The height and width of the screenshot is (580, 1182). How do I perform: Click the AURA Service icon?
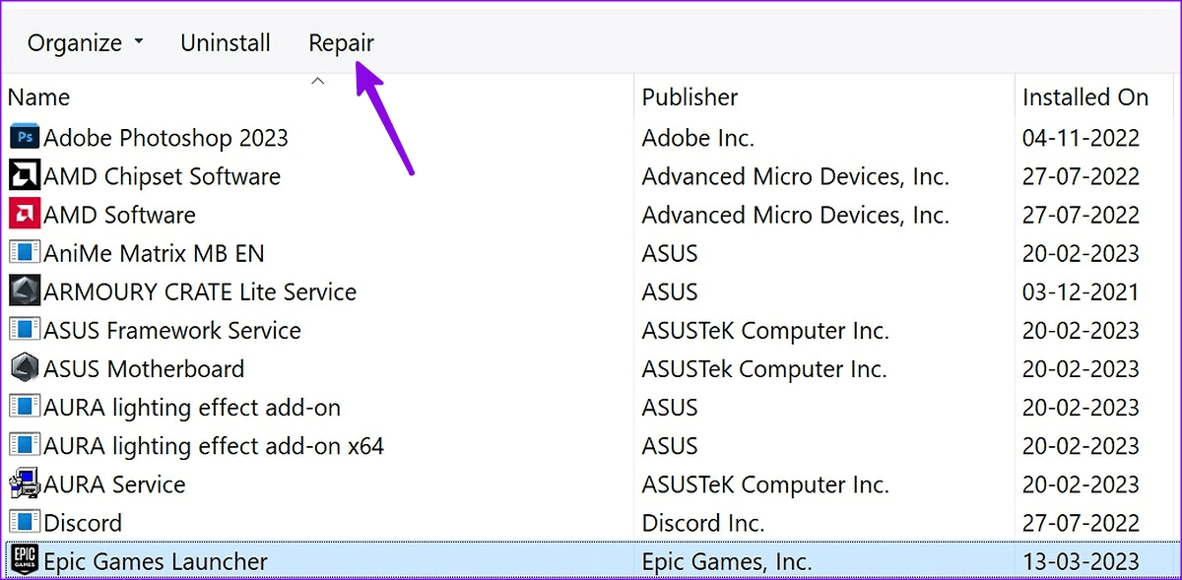pyautogui.click(x=24, y=484)
